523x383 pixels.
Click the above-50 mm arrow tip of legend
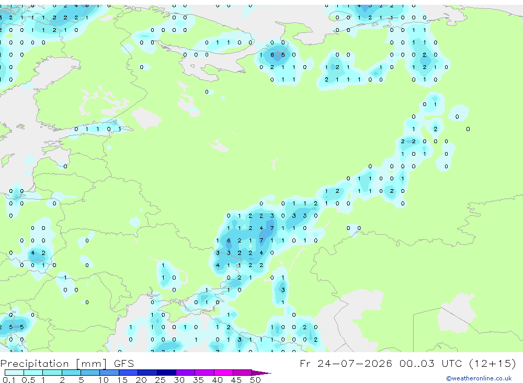pyautogui.click(x=261, y=373)
